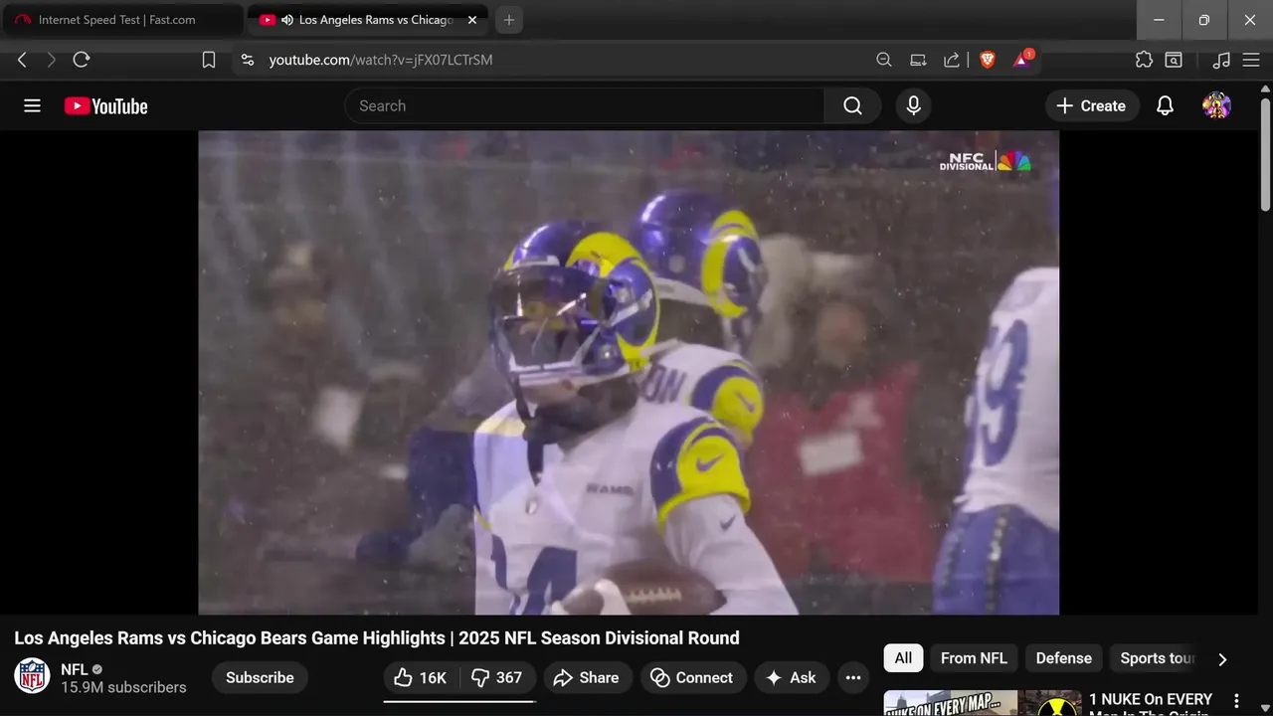Click the YouTube search magnifier button
This screenshot has height=716, width=1273.
coord(852,105)
